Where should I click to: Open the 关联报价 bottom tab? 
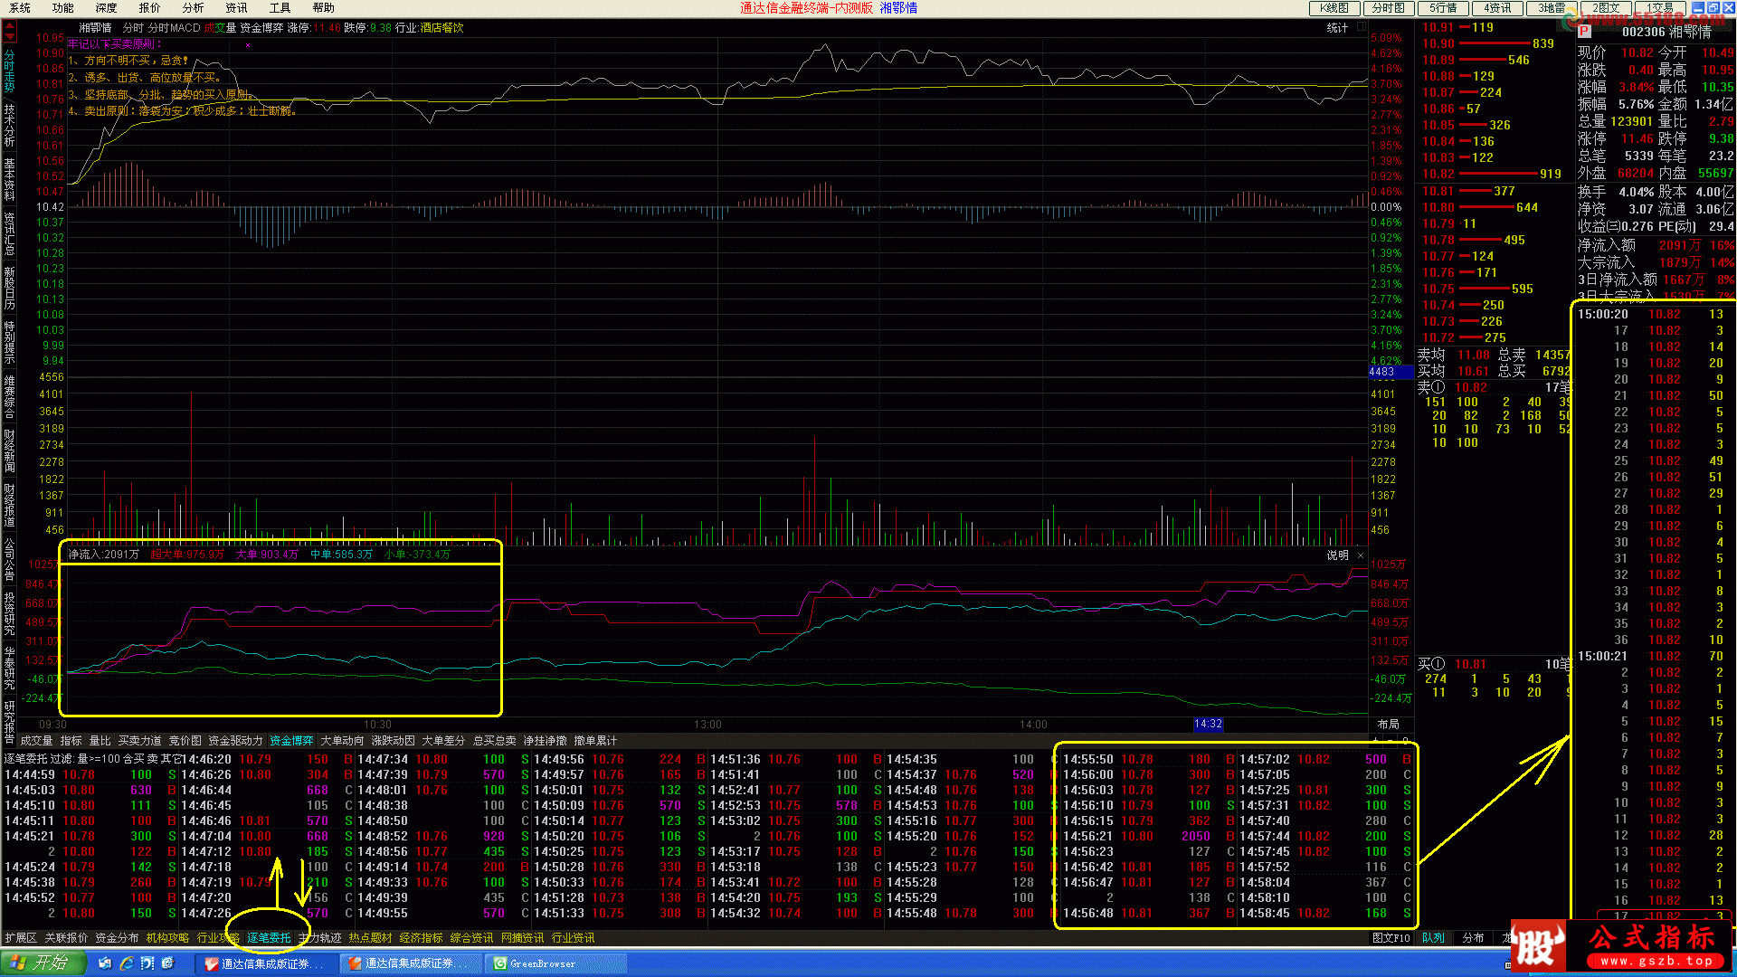66,938
